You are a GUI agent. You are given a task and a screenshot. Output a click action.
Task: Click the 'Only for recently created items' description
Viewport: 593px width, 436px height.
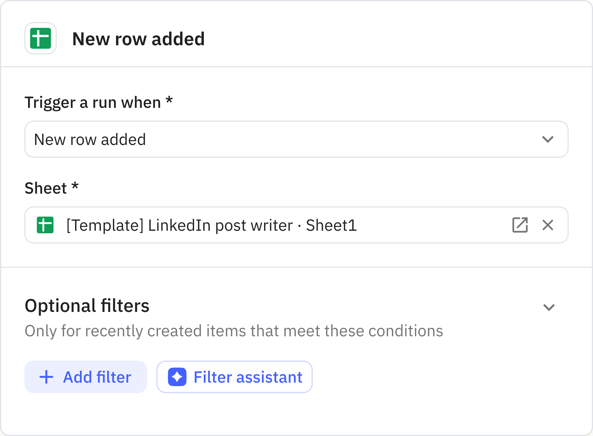point(233,331)
